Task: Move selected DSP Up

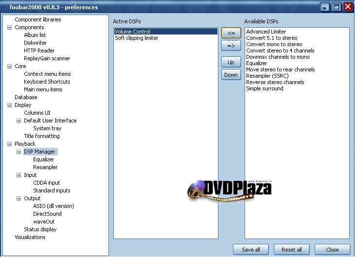Action: [x=231, y=62]
